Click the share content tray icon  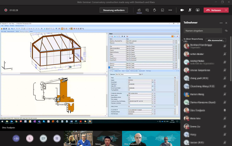[x=198, y=10]
